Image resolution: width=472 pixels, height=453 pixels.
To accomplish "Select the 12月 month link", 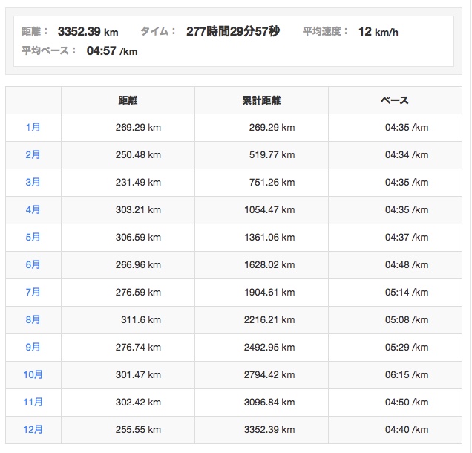I will pos(33,430).
